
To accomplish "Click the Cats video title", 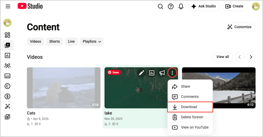I will (x=31, y=113).
